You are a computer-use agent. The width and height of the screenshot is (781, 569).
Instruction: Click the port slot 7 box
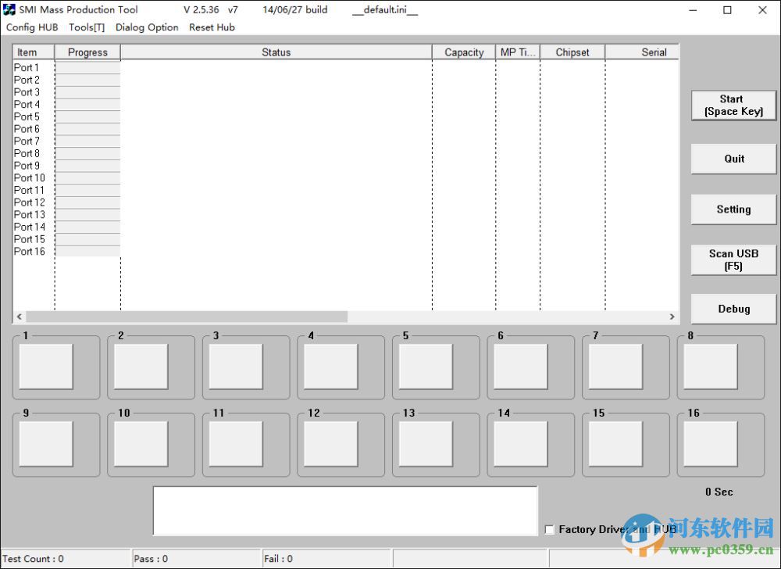tap(615, 367)
